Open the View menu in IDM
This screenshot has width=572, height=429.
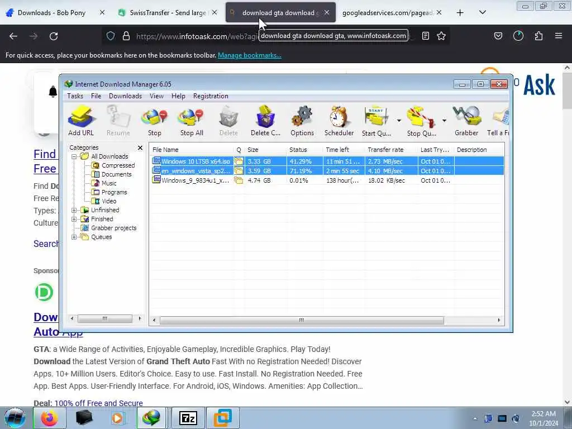tap(156, 96)
